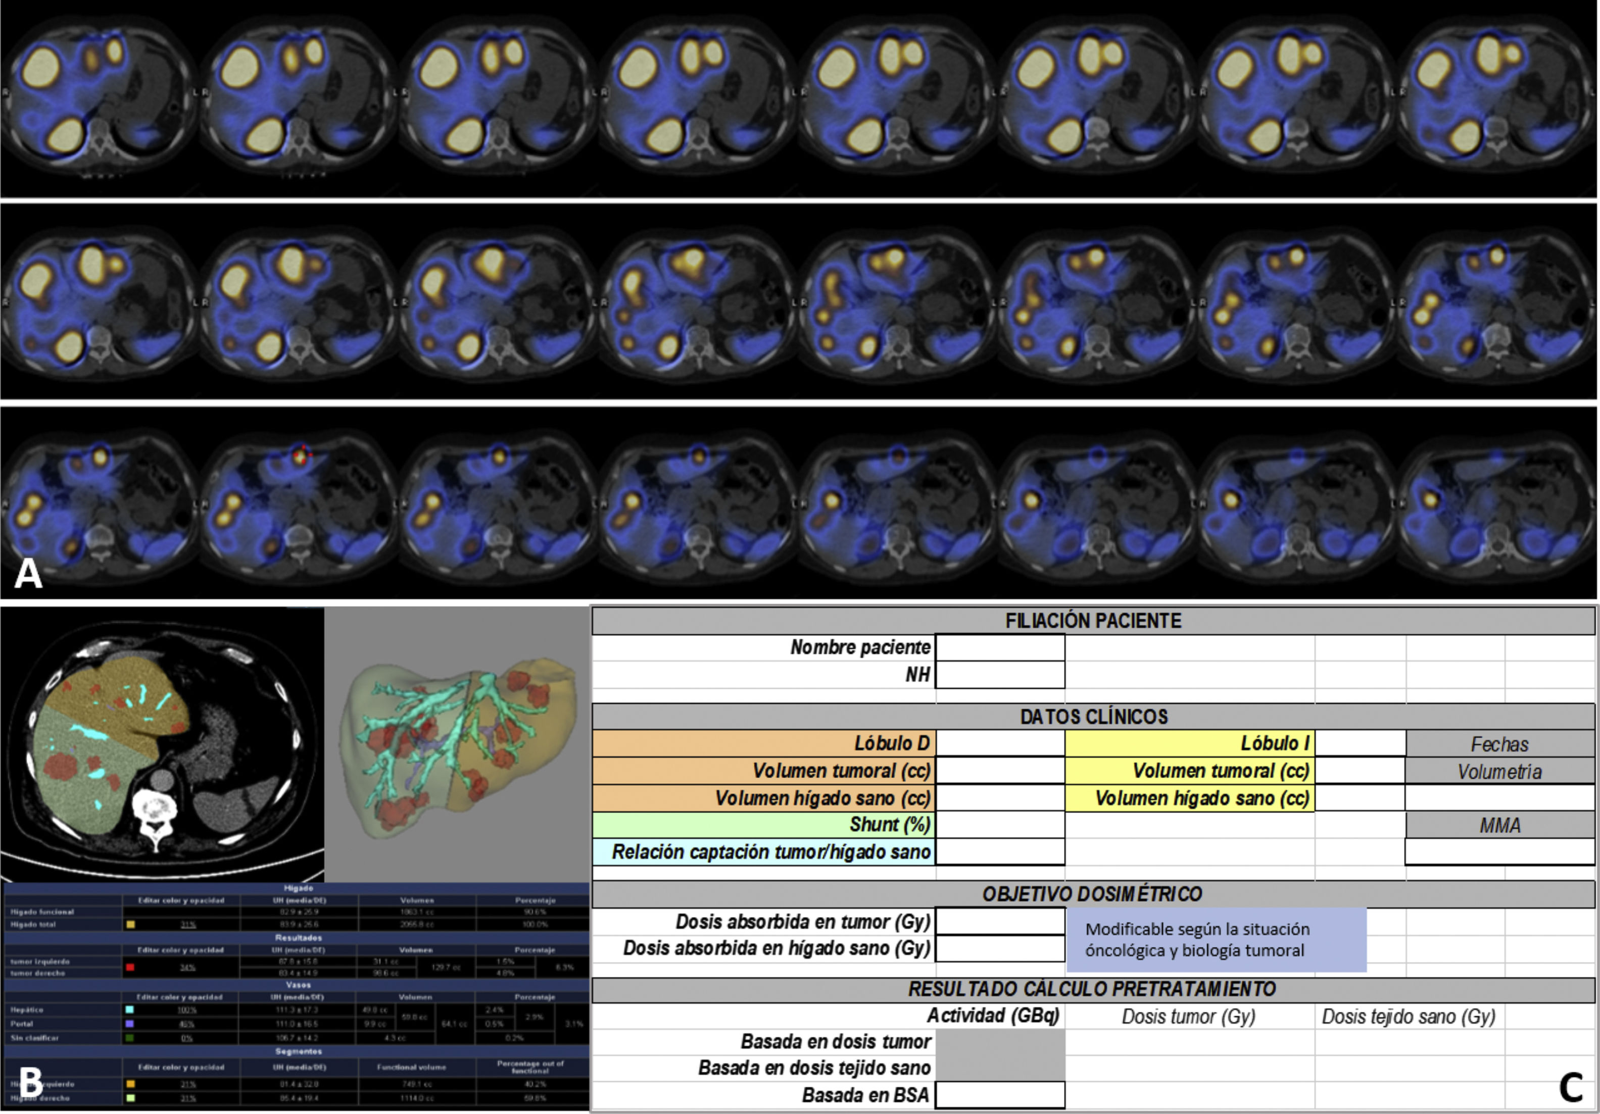Click the Relación captación tumor/hígado sano cell
The image size is (1600, 1114).
(x=999, y=852)
